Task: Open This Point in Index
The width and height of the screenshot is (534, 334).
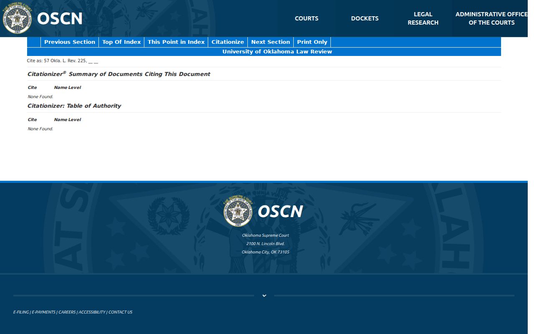Action: click(x=176, y=42)
